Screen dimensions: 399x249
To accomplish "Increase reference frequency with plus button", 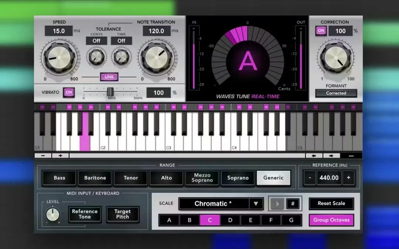I will pos(348,177).
